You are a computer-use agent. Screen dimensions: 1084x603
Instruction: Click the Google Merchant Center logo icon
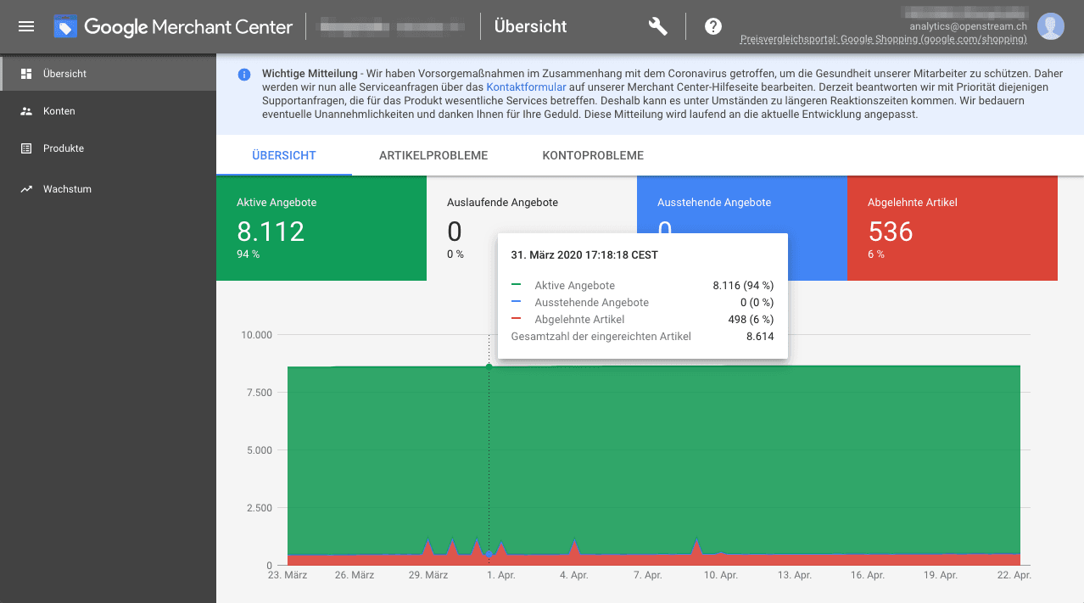pyautogui.click(x=65, y=27)
